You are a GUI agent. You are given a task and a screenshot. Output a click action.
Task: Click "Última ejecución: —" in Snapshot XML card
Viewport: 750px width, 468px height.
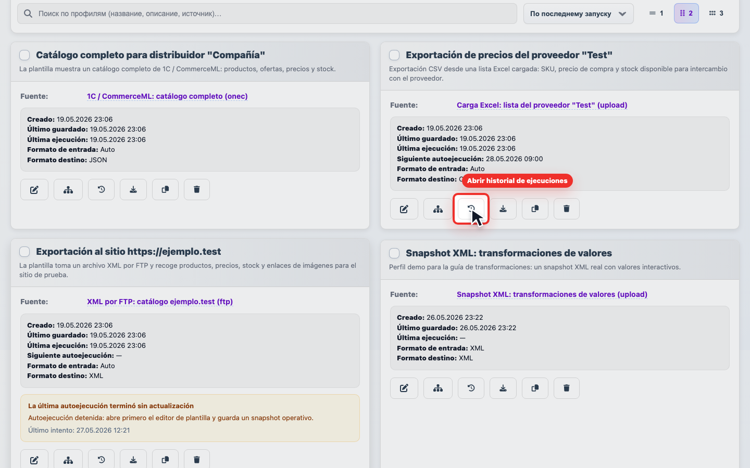point(431,337)
